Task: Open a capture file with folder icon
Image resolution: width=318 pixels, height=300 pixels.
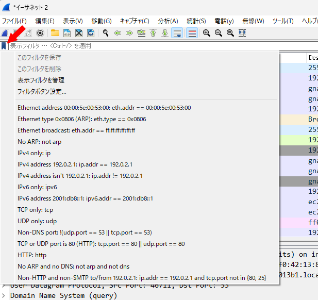Action: click(55, 33)
